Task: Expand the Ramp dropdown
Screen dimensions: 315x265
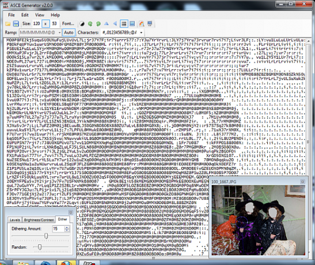Action: (59, 32)
